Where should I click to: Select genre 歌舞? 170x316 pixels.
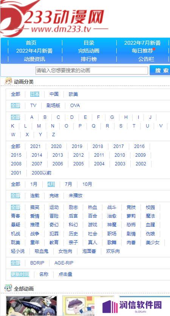(112, 243)
